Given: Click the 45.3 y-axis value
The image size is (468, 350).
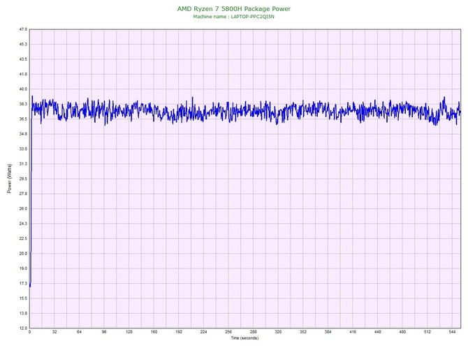Looking at the screenshot, I should (x=23, y=44).
